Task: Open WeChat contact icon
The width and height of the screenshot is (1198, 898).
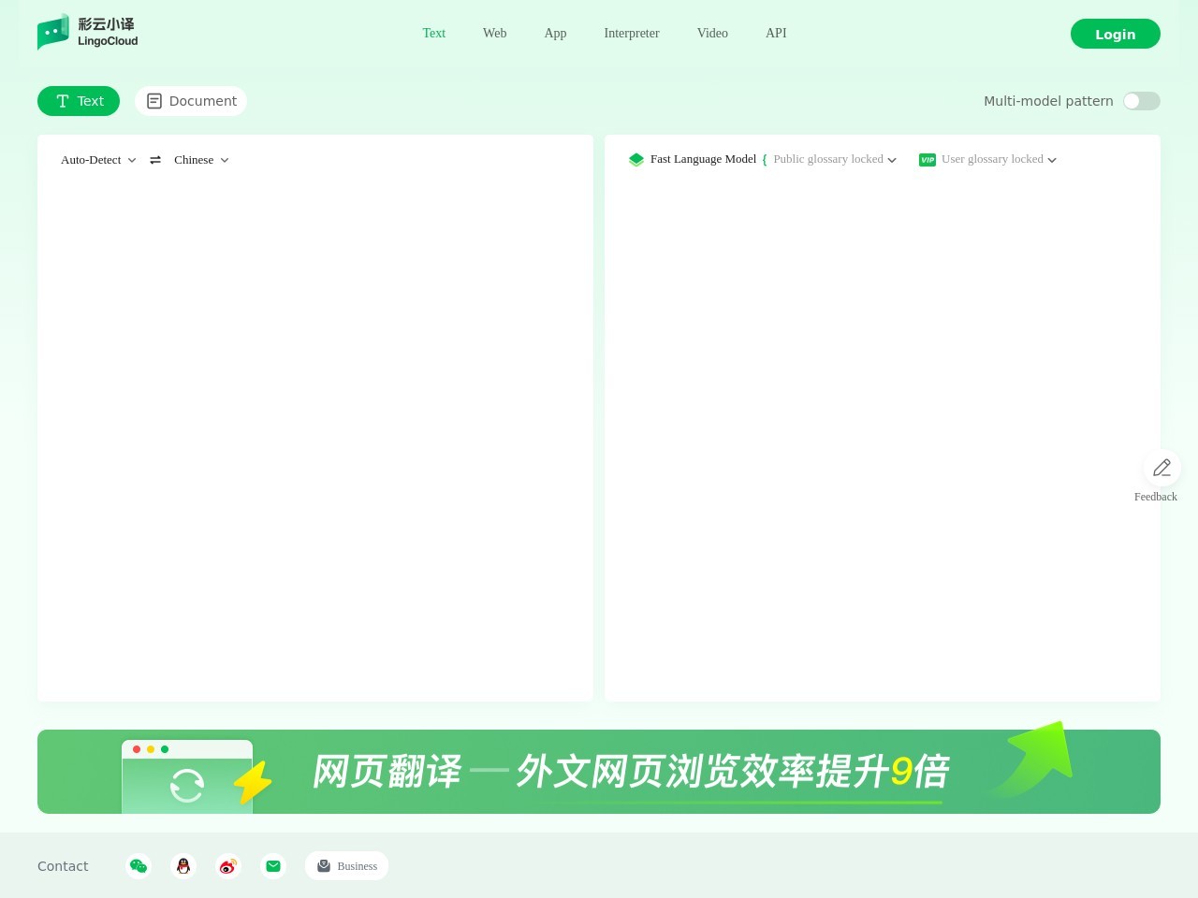Action: 139,866
